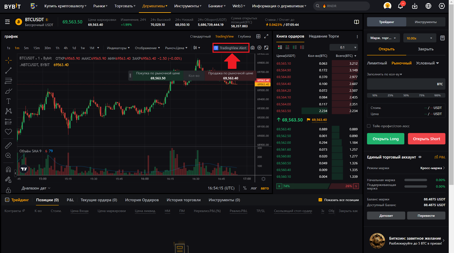Expand the chart to fullscreen

click(x=266, y=36)
